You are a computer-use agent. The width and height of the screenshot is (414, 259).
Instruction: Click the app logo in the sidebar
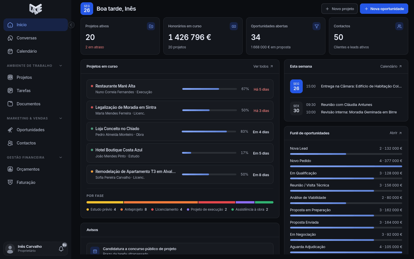click(36, 9)
